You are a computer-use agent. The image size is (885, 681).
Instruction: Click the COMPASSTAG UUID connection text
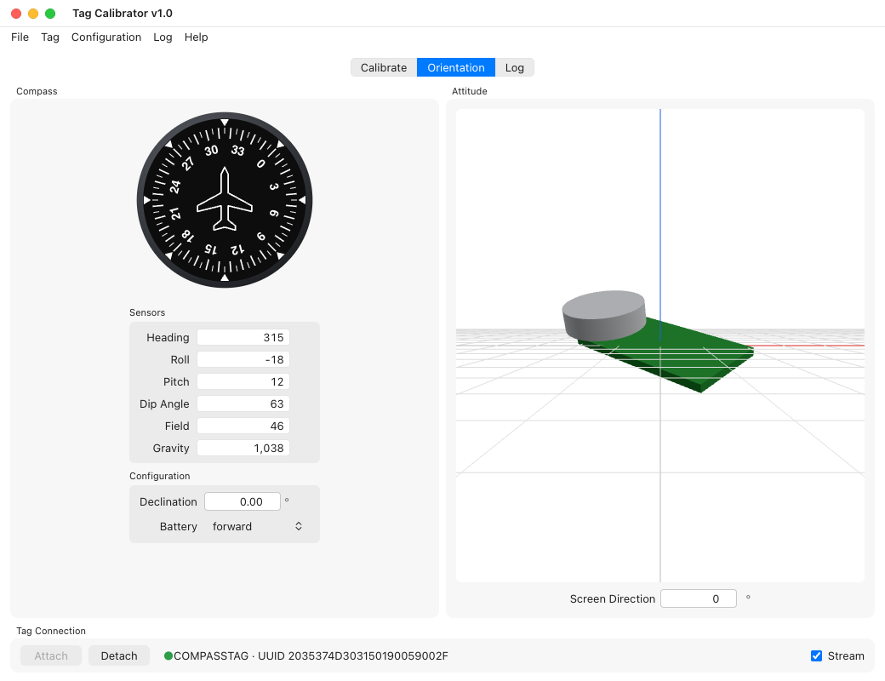coord(311,655)
